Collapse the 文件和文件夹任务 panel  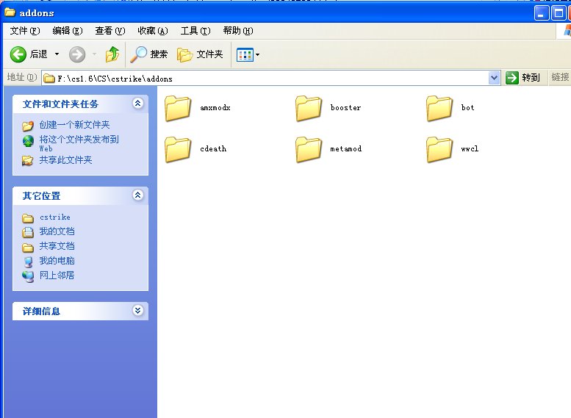point(137,104)
